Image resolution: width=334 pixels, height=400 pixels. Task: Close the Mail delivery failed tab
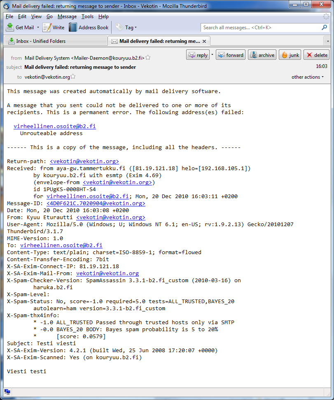[x=204, y=41]
